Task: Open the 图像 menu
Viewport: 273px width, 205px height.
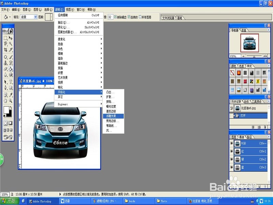Action: click(27, 10)
